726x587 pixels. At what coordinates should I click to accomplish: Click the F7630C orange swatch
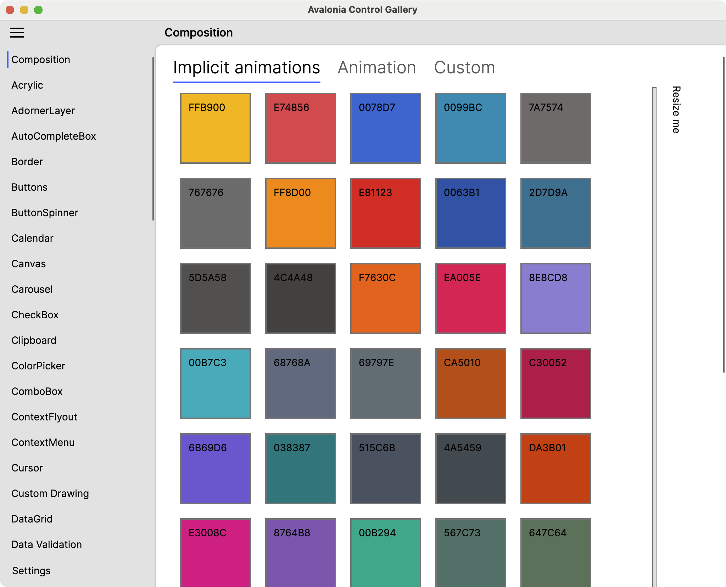click(386, 298)
